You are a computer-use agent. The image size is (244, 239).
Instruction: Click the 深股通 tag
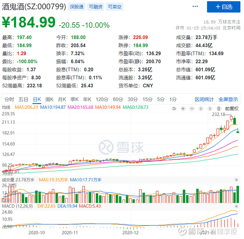pos(77,7)
